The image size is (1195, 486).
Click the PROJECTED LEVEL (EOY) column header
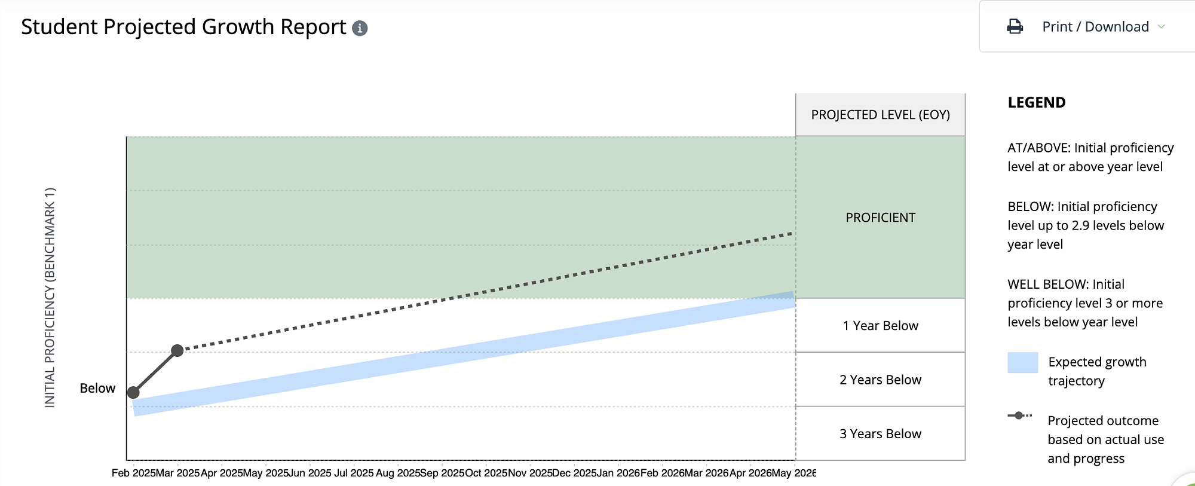coord(880,115)
